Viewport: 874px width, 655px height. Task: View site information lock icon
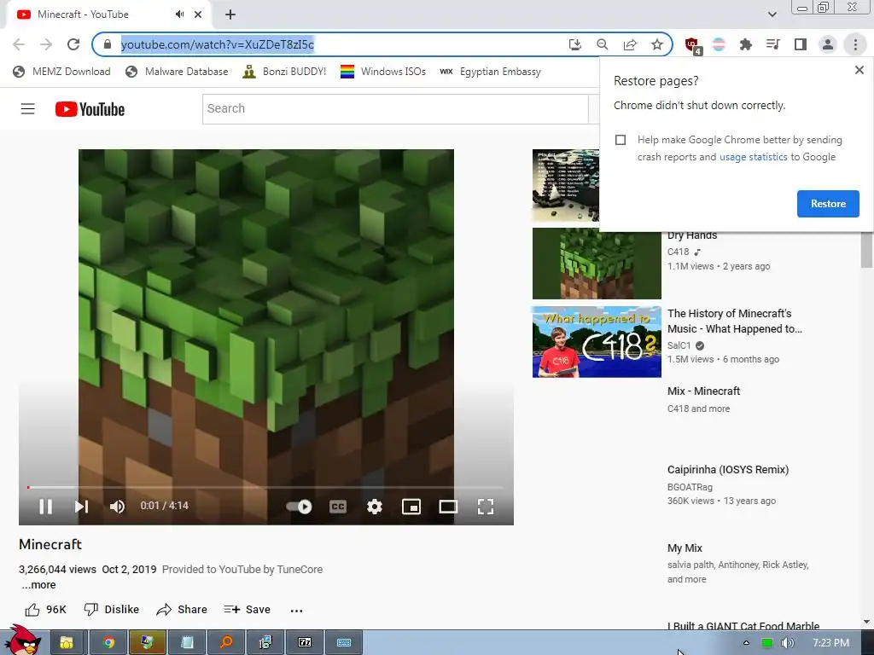[108, 44]
